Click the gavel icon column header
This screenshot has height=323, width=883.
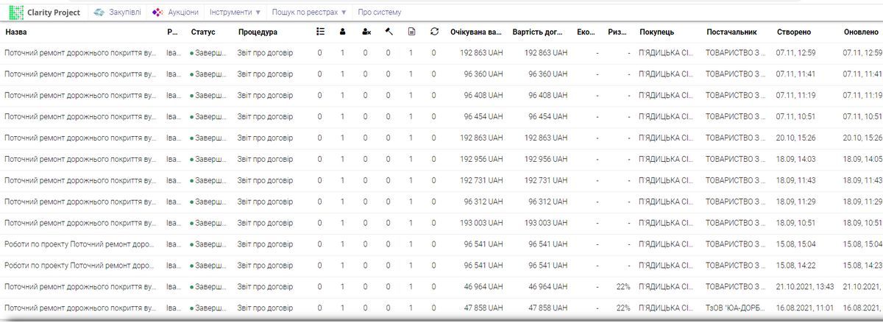(x=389, y=32)
